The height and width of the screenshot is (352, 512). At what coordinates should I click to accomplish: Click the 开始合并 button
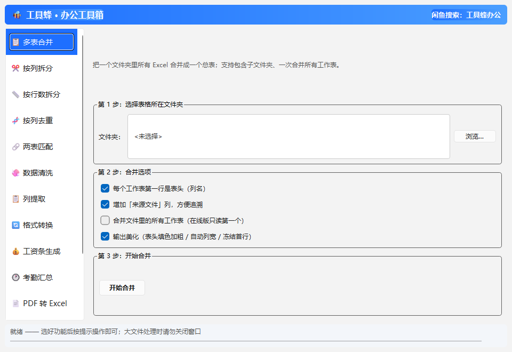[x=122, y=287]
